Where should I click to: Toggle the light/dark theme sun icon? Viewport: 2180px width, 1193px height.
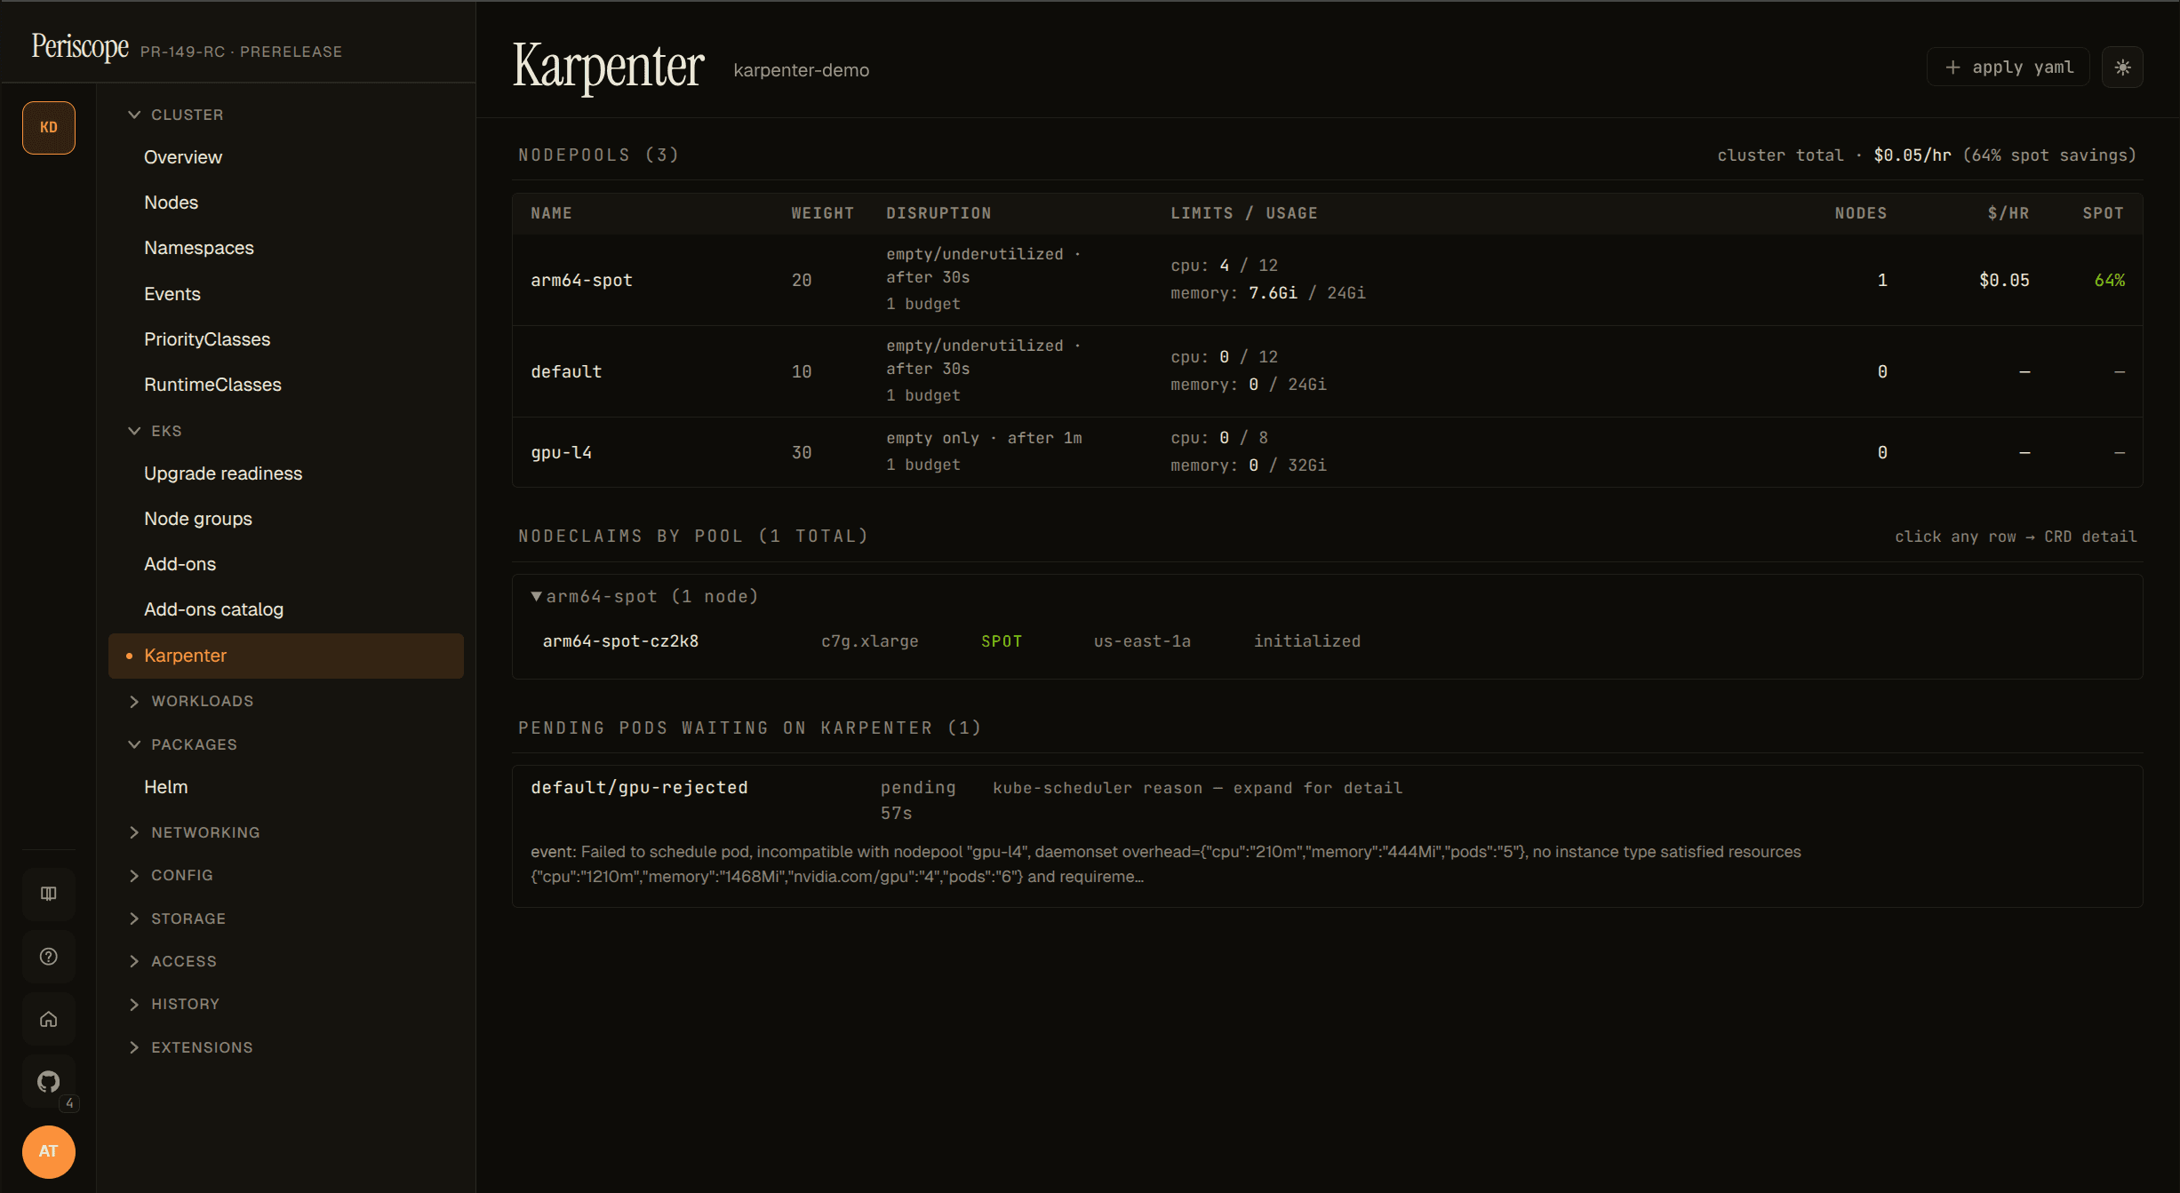[x=2122, y=68]
